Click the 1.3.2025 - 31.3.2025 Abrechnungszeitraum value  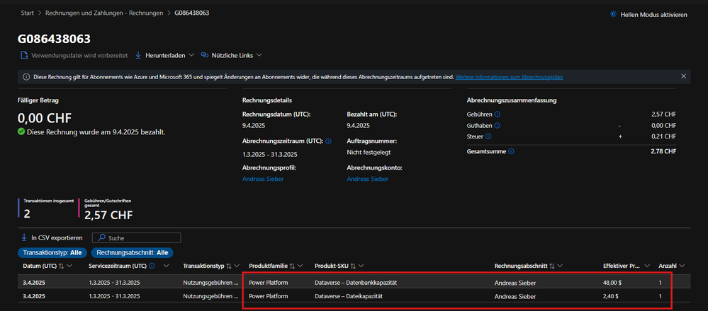[270, 154]
